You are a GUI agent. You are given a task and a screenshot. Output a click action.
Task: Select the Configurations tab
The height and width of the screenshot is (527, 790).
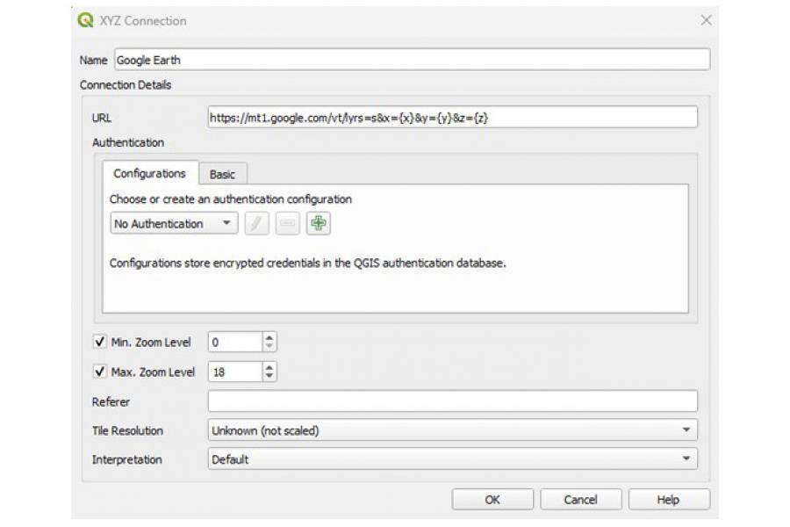149,174
